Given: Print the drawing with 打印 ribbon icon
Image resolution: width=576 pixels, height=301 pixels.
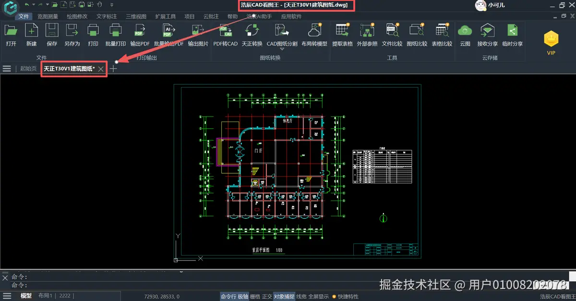Looking at the screenshot, I should coord(93,35).
